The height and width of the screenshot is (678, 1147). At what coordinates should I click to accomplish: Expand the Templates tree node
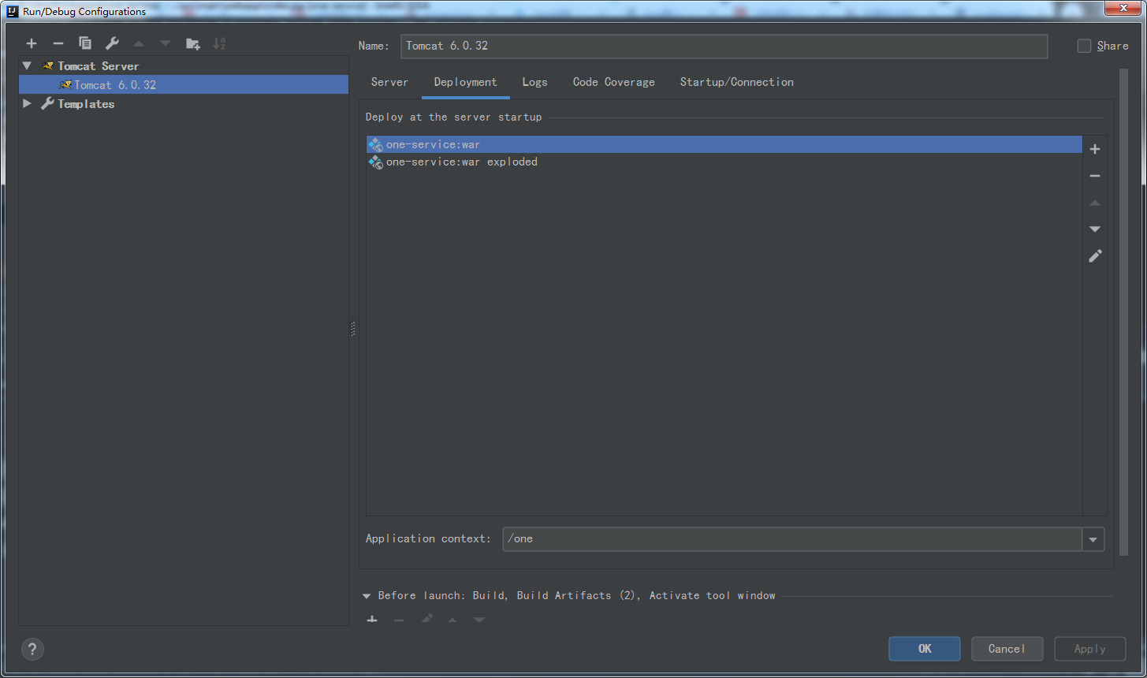pyautogui.click(x=27, y=103)
